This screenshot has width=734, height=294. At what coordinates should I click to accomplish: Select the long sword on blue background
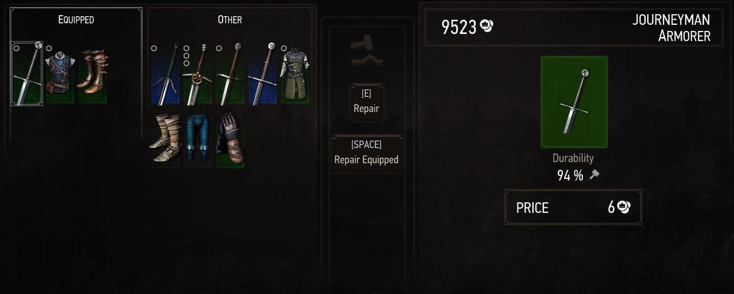(263, 74)
